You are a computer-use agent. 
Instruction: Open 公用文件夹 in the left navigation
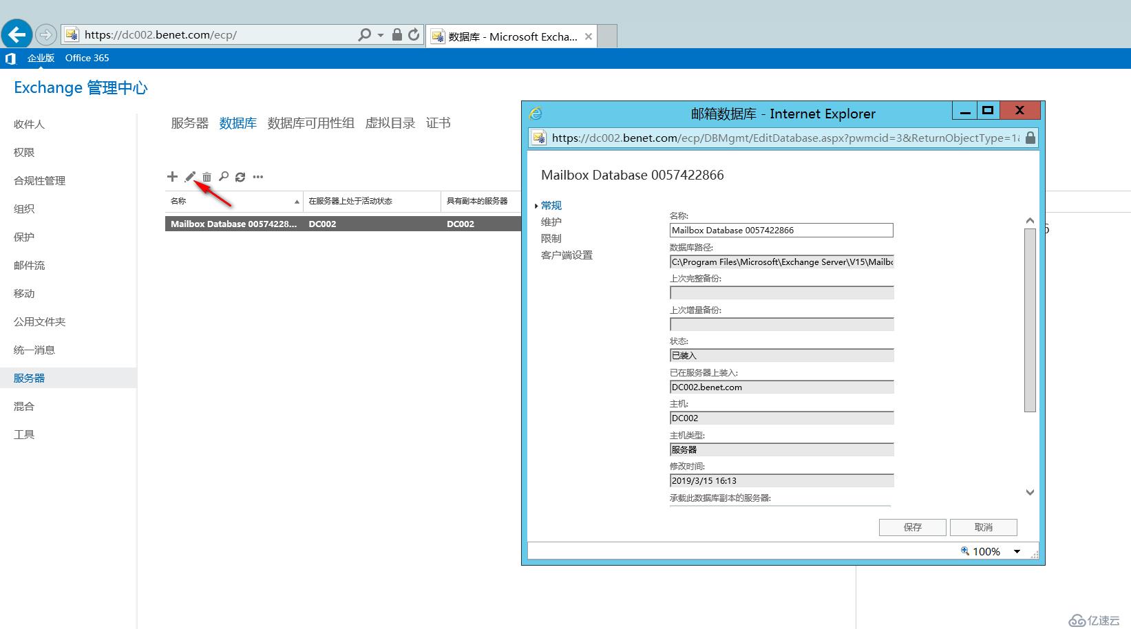coord(39,321)
